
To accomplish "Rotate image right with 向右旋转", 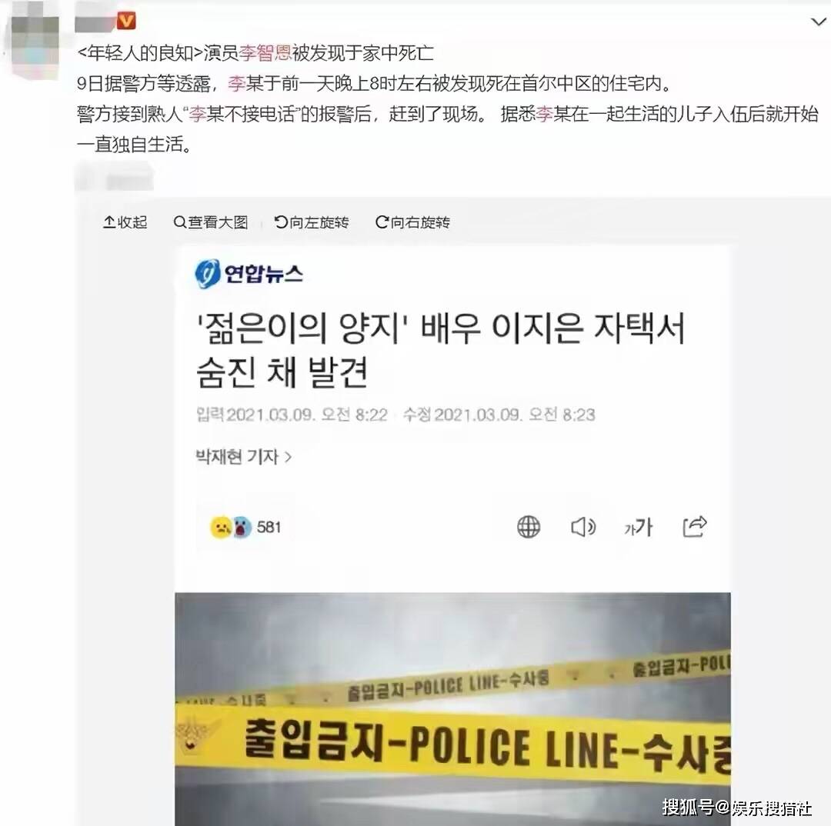I will coord(413,222).
